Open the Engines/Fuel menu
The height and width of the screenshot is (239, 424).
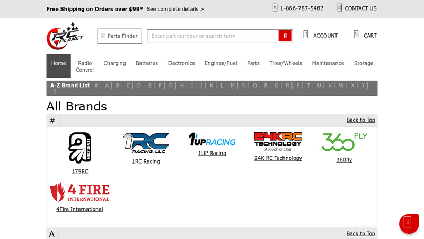click(221, 63)
